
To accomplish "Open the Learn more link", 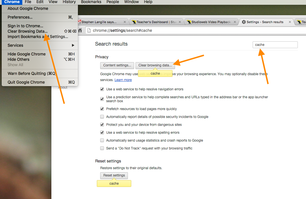I will 123,80.
